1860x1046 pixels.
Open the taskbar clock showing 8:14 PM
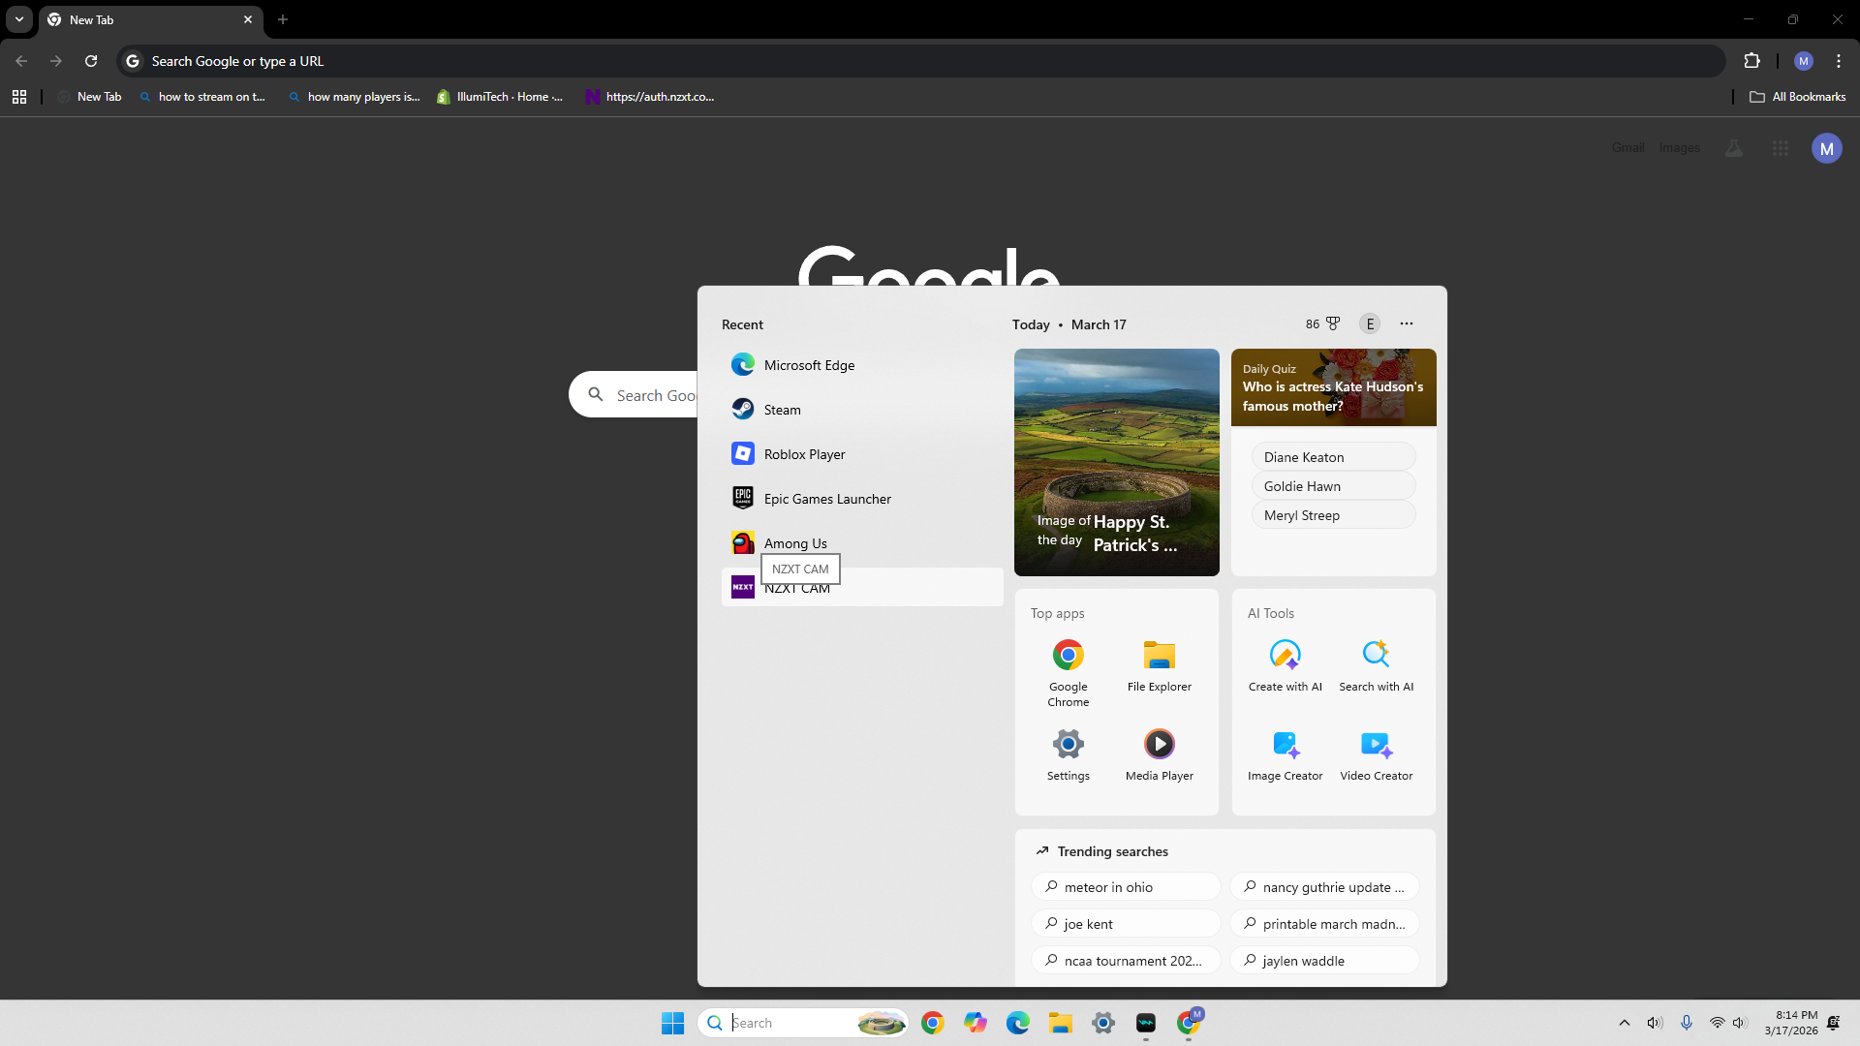click(x=1791, y=1023)
